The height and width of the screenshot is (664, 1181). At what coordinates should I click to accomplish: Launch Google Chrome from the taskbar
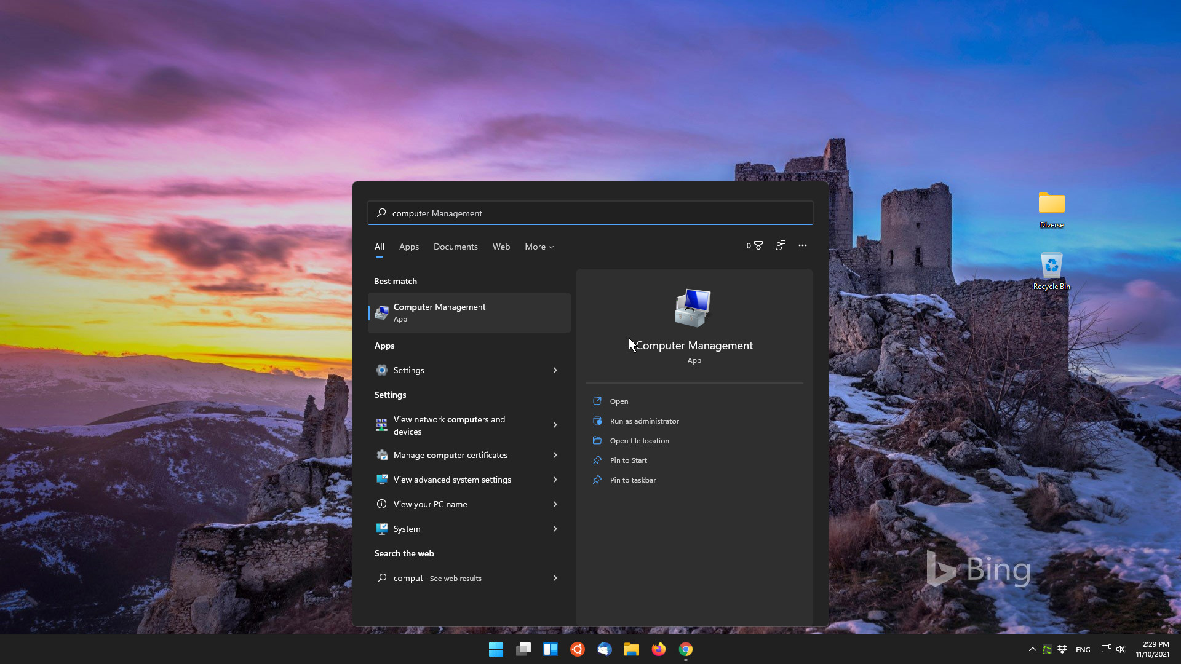[686, 649]
